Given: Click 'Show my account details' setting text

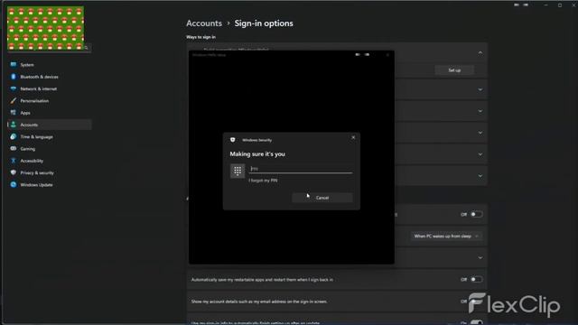Looking at the screenshot, I should [259, 302].
